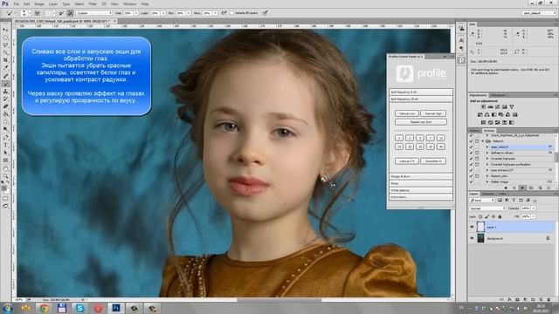Open the Layers filter Kind dropdown
This screenshot has height=314, width=559.
[483, 201]
